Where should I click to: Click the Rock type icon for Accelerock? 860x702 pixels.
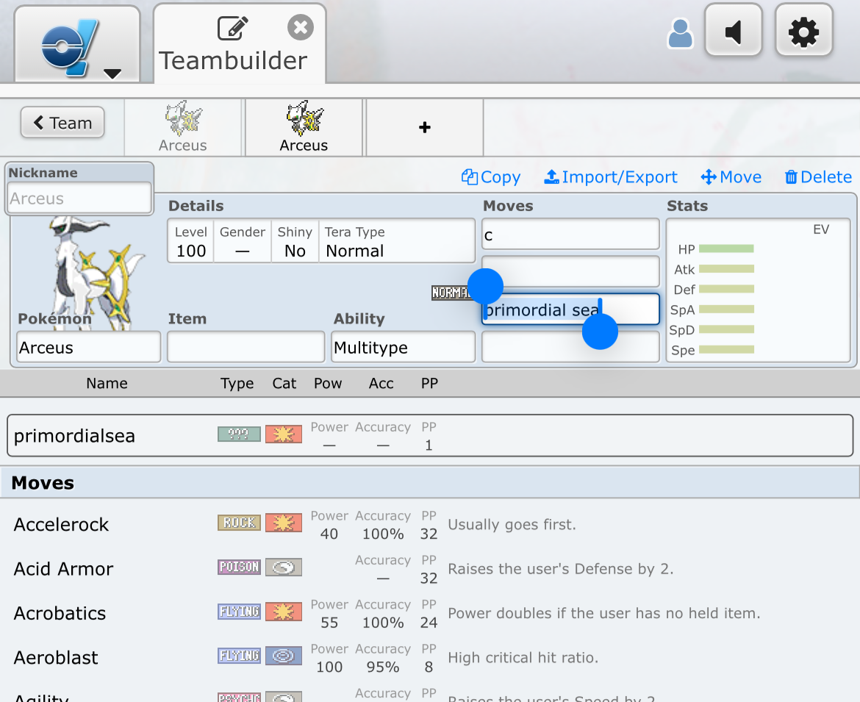coord(239,523)
